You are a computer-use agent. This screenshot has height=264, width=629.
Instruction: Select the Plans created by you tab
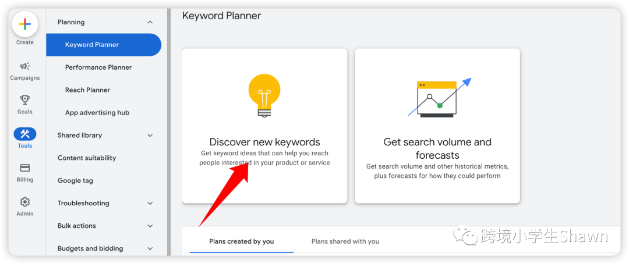click(x=242, y=241)
